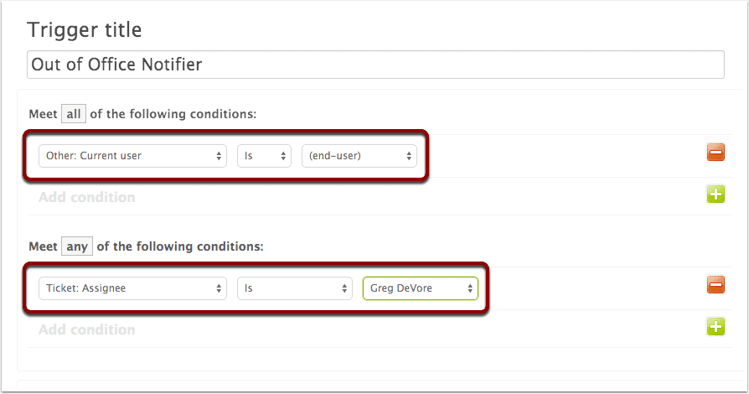The image size is (749, 394).
Task: Click the 'any' conditions label box
Action: coord(77,246)
